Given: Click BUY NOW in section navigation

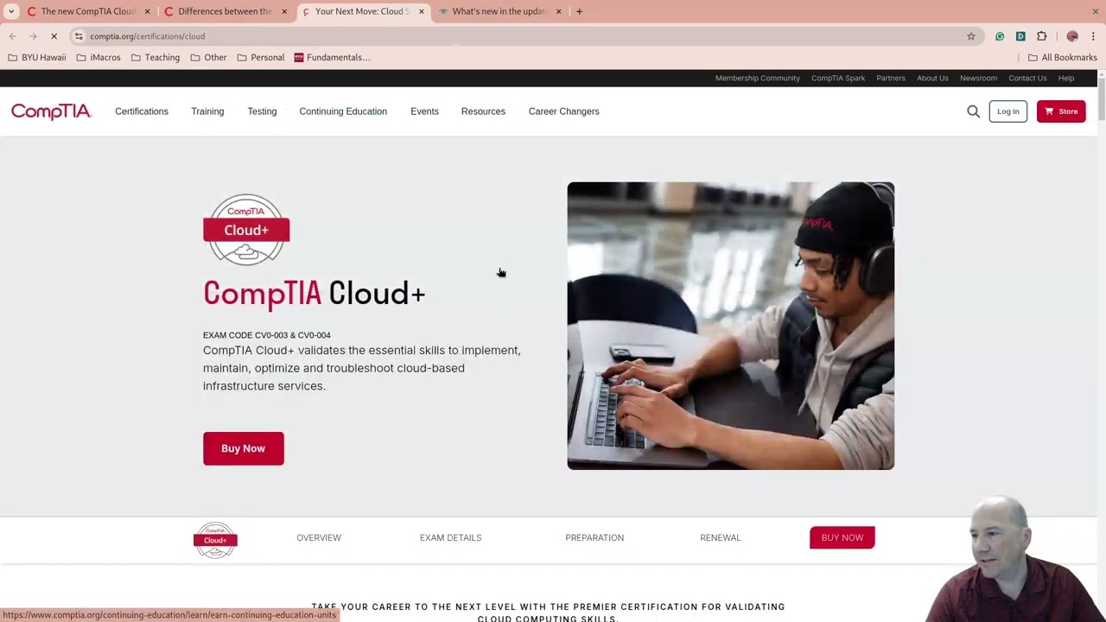Looking at the screenshot, I should coord(842,537).
